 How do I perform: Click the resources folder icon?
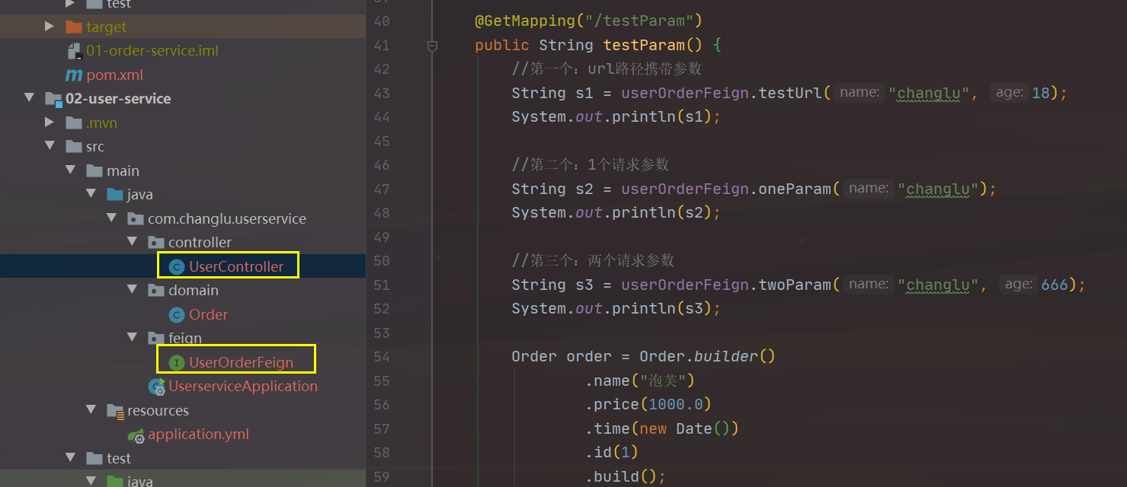coord(115,411)
